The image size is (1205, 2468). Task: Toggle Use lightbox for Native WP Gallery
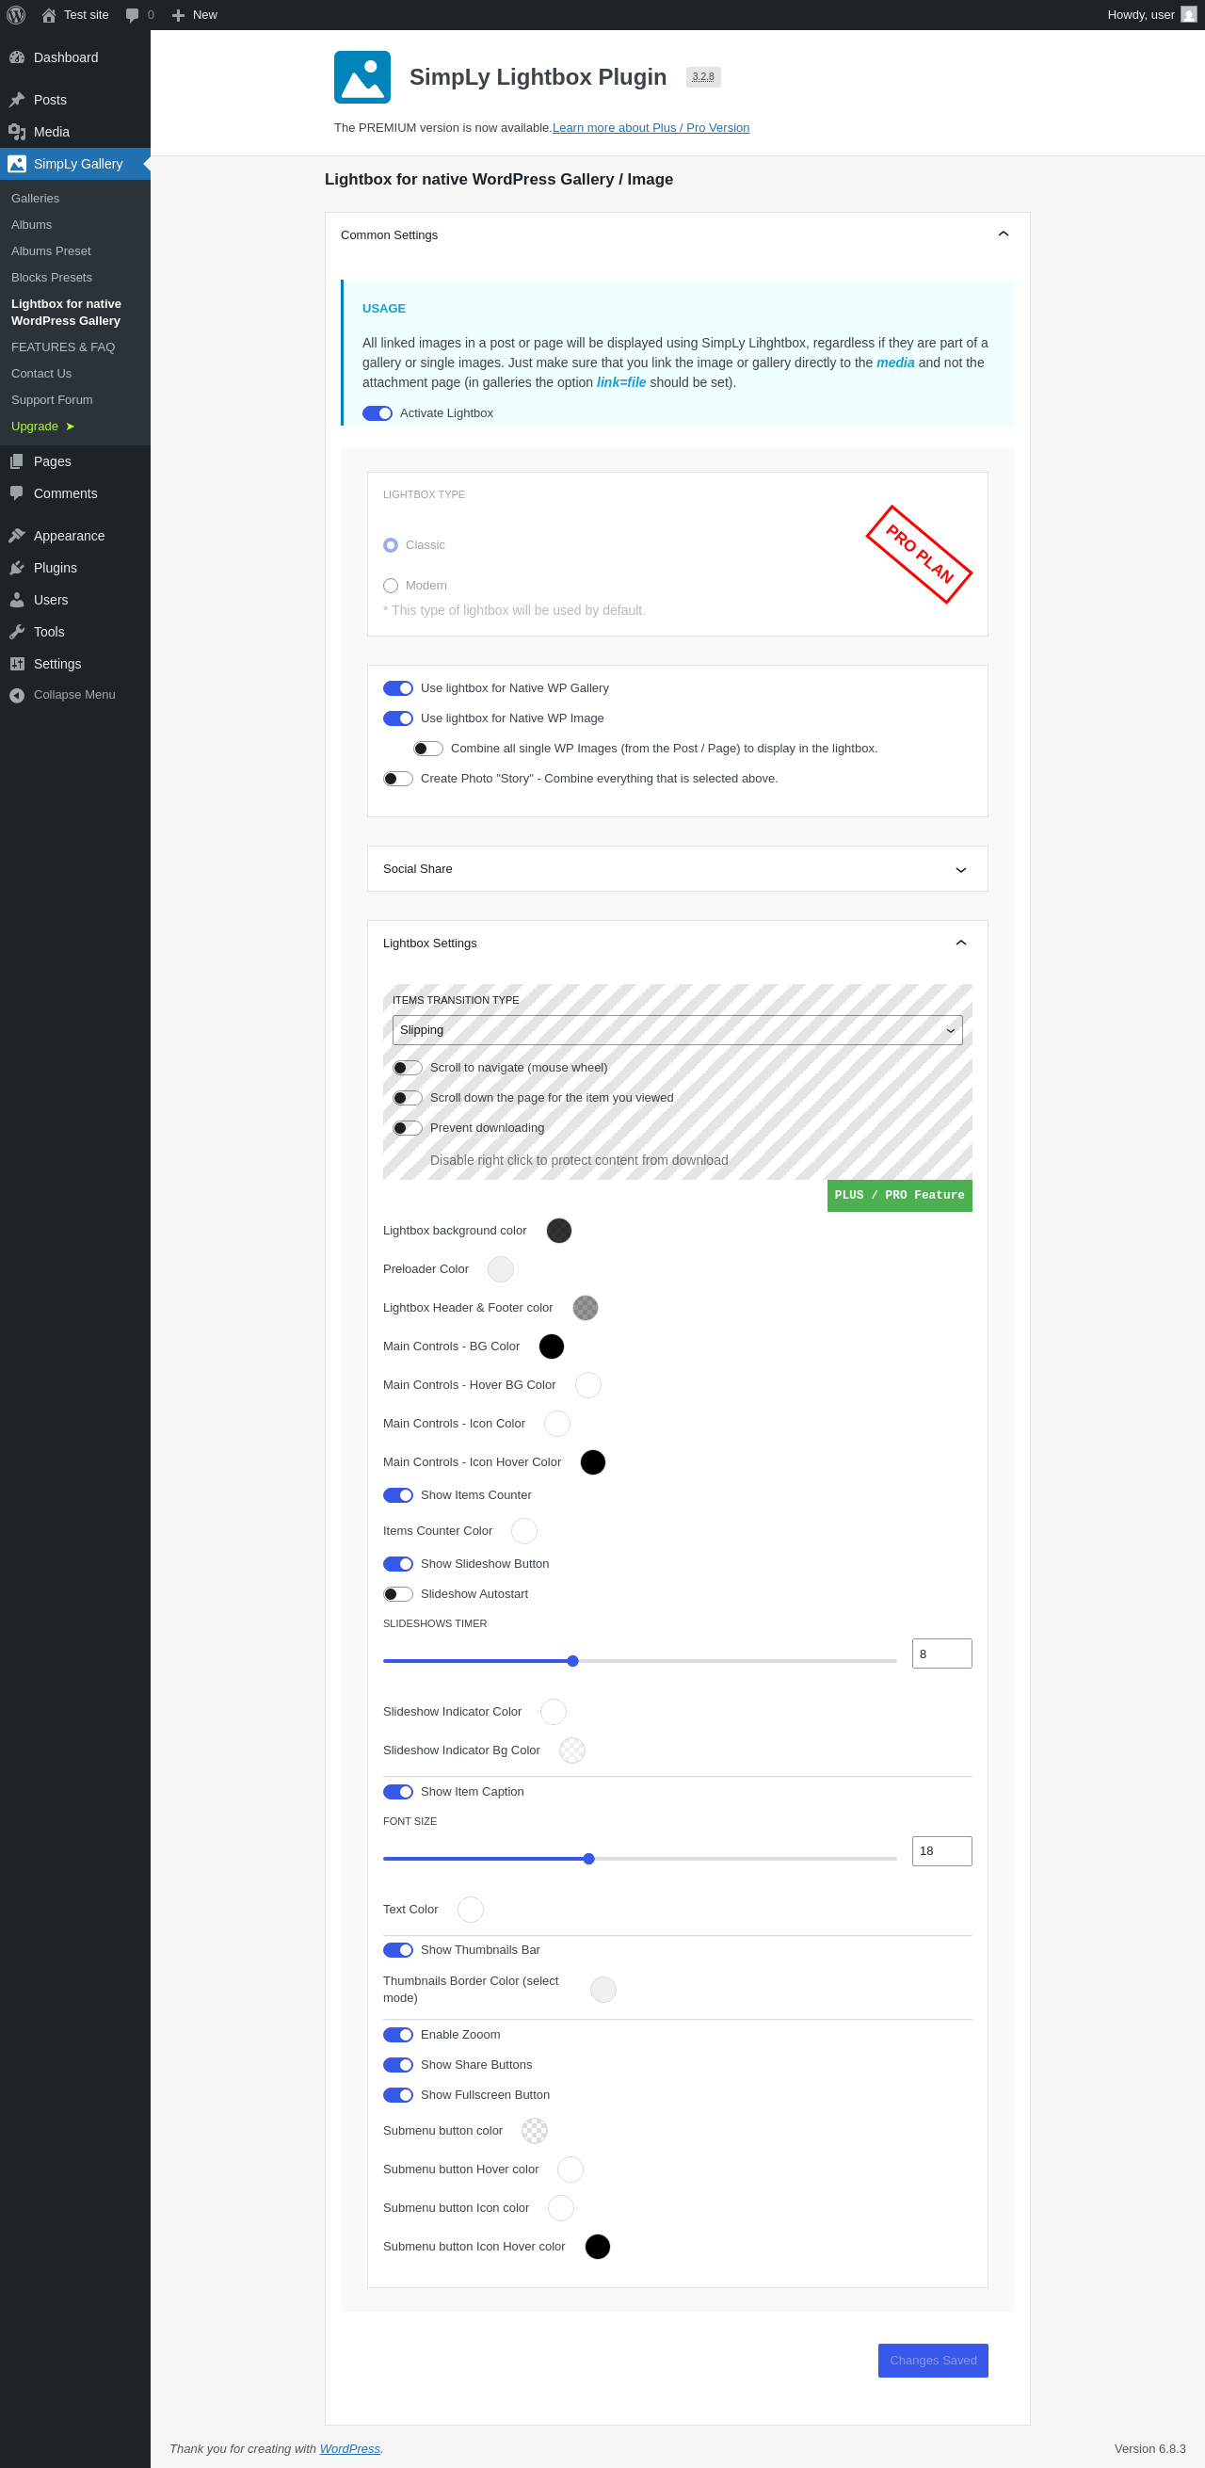398,688
